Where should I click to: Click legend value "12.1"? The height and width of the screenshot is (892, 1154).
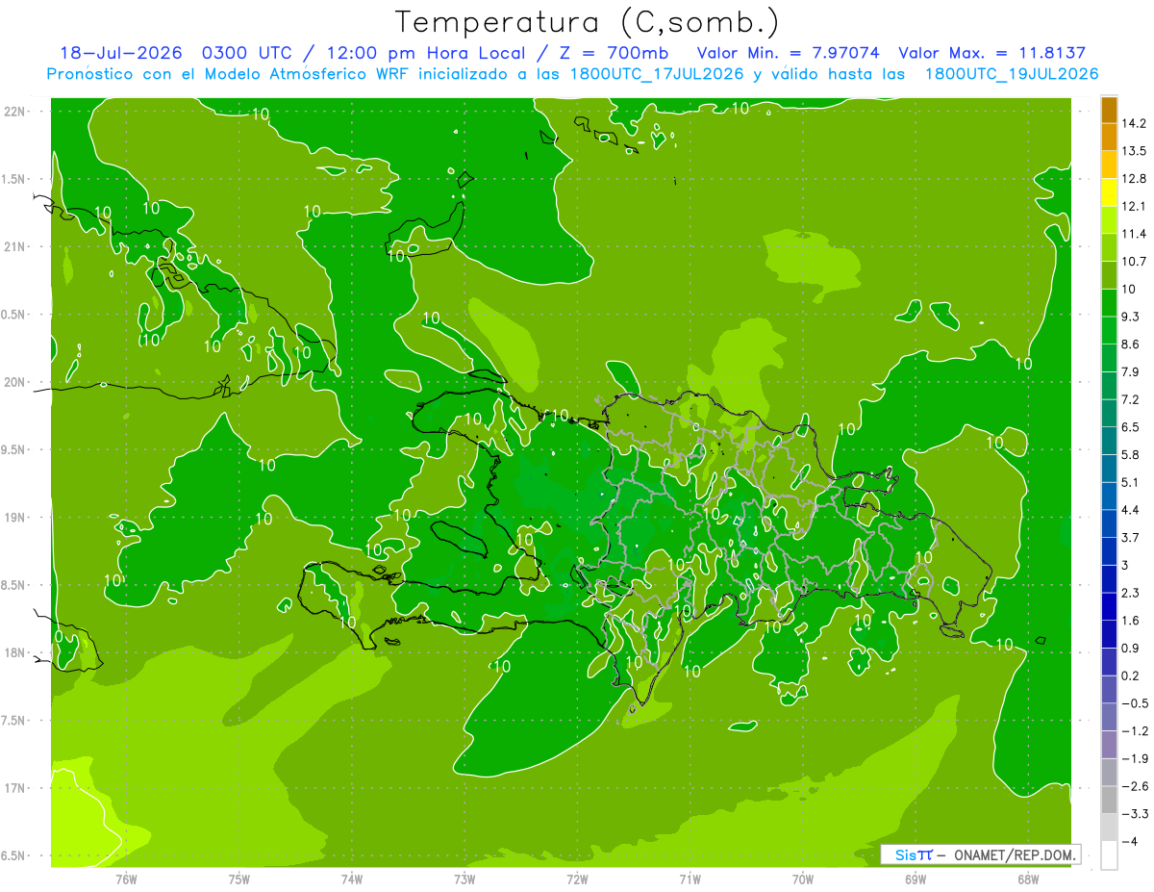point(1134,206)
